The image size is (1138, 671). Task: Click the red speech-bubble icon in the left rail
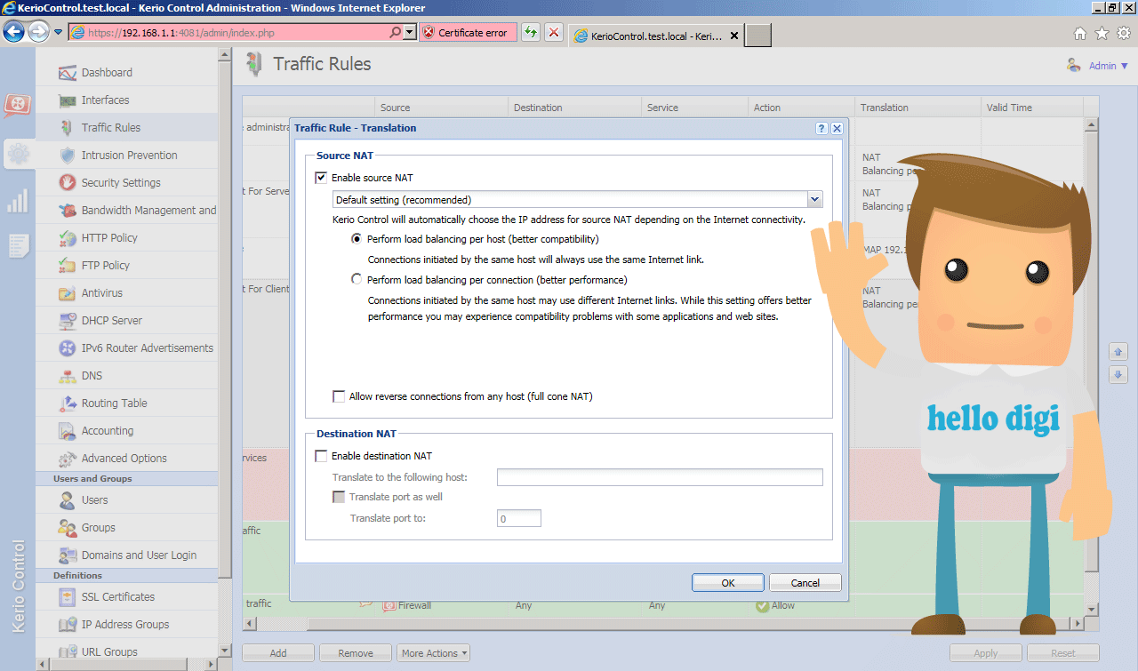pos(18,106)
